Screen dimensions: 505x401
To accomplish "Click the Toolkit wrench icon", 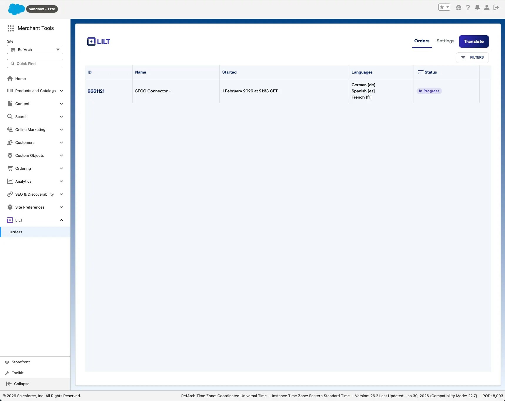I will tap(7, 373).
